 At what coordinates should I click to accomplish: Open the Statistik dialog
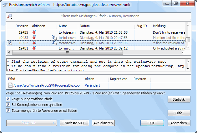[179, 99]
